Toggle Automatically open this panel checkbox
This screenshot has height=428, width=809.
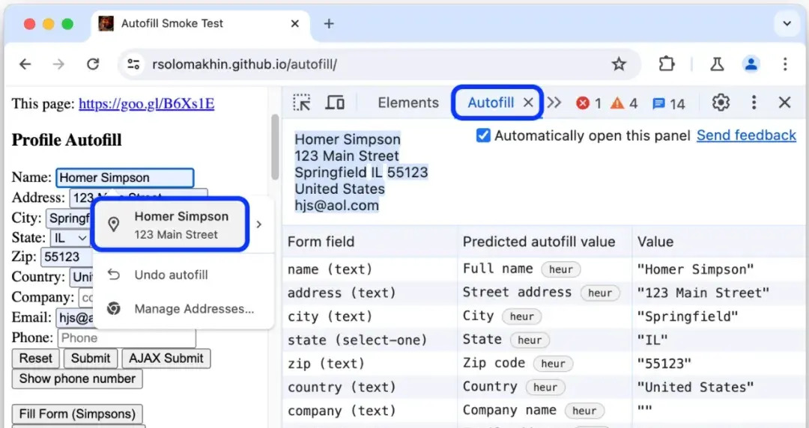point(483,135)
